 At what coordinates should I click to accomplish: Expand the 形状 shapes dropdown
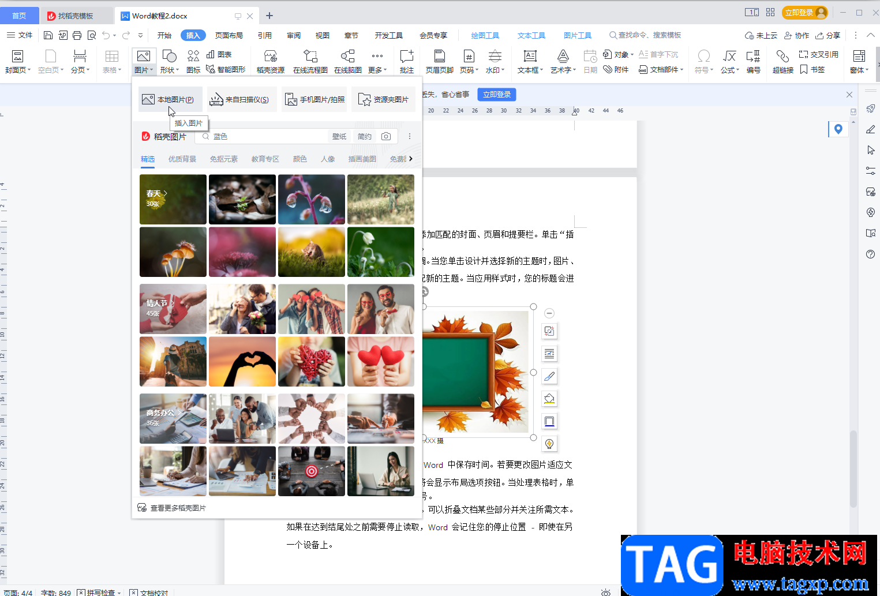[x=169, y=70]
